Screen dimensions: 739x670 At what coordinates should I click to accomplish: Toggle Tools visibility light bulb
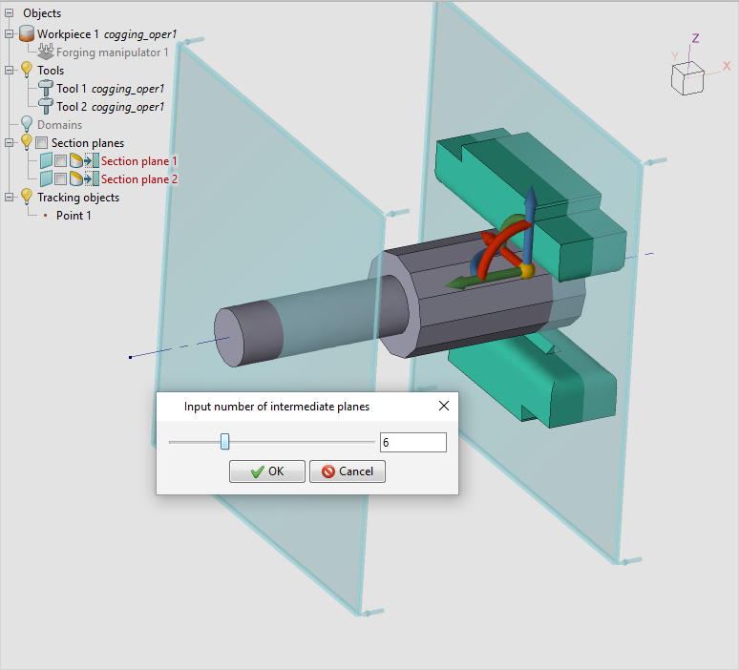tap(27, 71)
